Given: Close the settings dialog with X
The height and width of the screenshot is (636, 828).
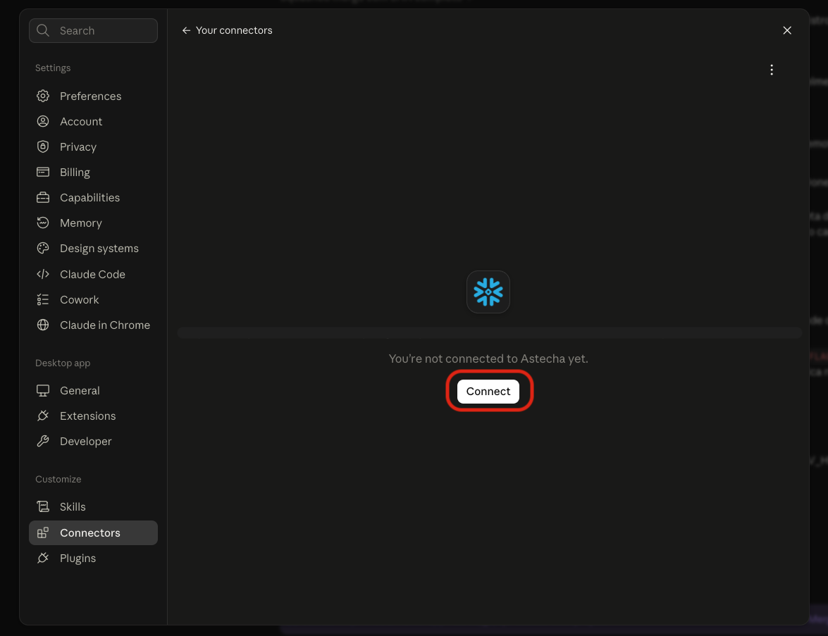Looking at the screenshot, I should [787, 30].
